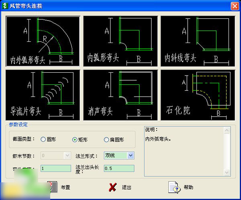Image resolution: width=241 pixels, height=200 pixels.
Task: Choose the 消声弯头 elbow type
Action: (120, 95)
